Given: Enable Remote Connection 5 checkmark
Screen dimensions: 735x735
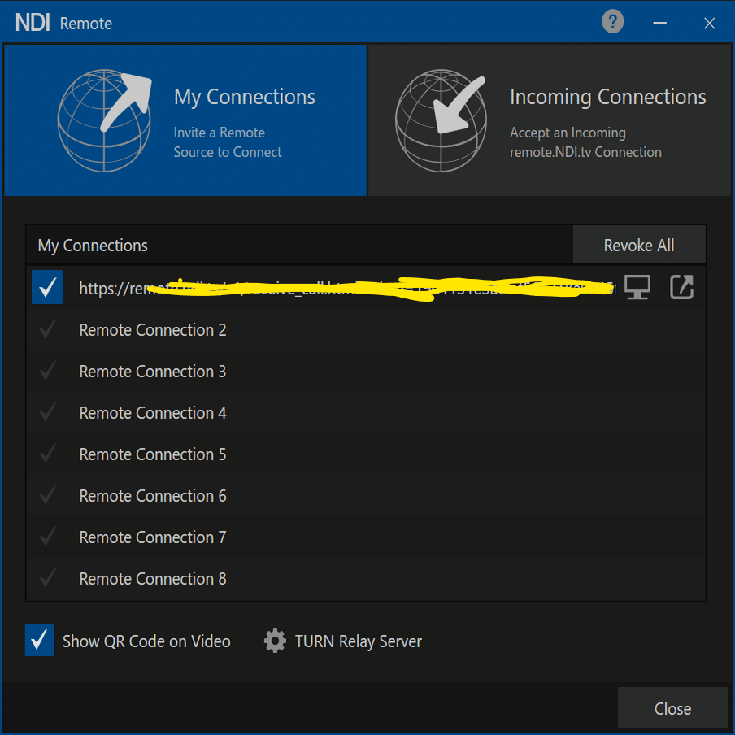Looking at the screenshot, I should point(47,454).
